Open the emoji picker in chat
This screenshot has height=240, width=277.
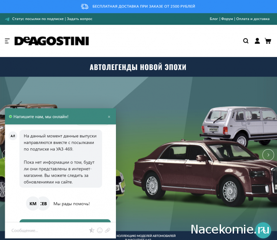pyautogui.click(x=99, y=230)
